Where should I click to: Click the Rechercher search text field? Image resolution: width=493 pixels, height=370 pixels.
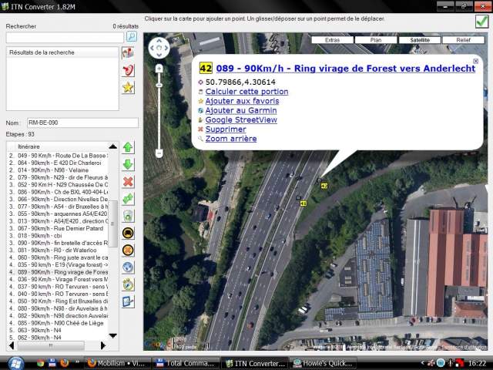point(65,37)
